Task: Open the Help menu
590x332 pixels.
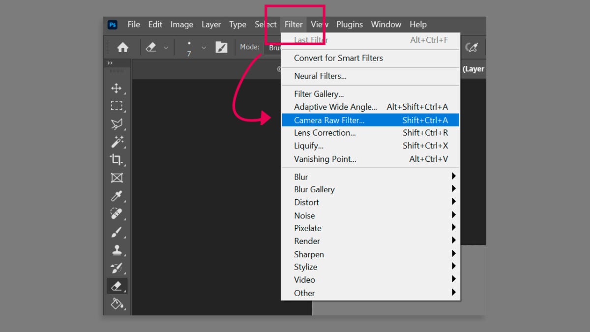Action: click(x=418, y=25)
